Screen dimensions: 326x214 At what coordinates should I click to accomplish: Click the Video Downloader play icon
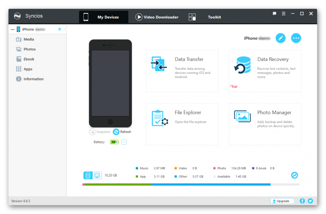(x=139, y=17)
